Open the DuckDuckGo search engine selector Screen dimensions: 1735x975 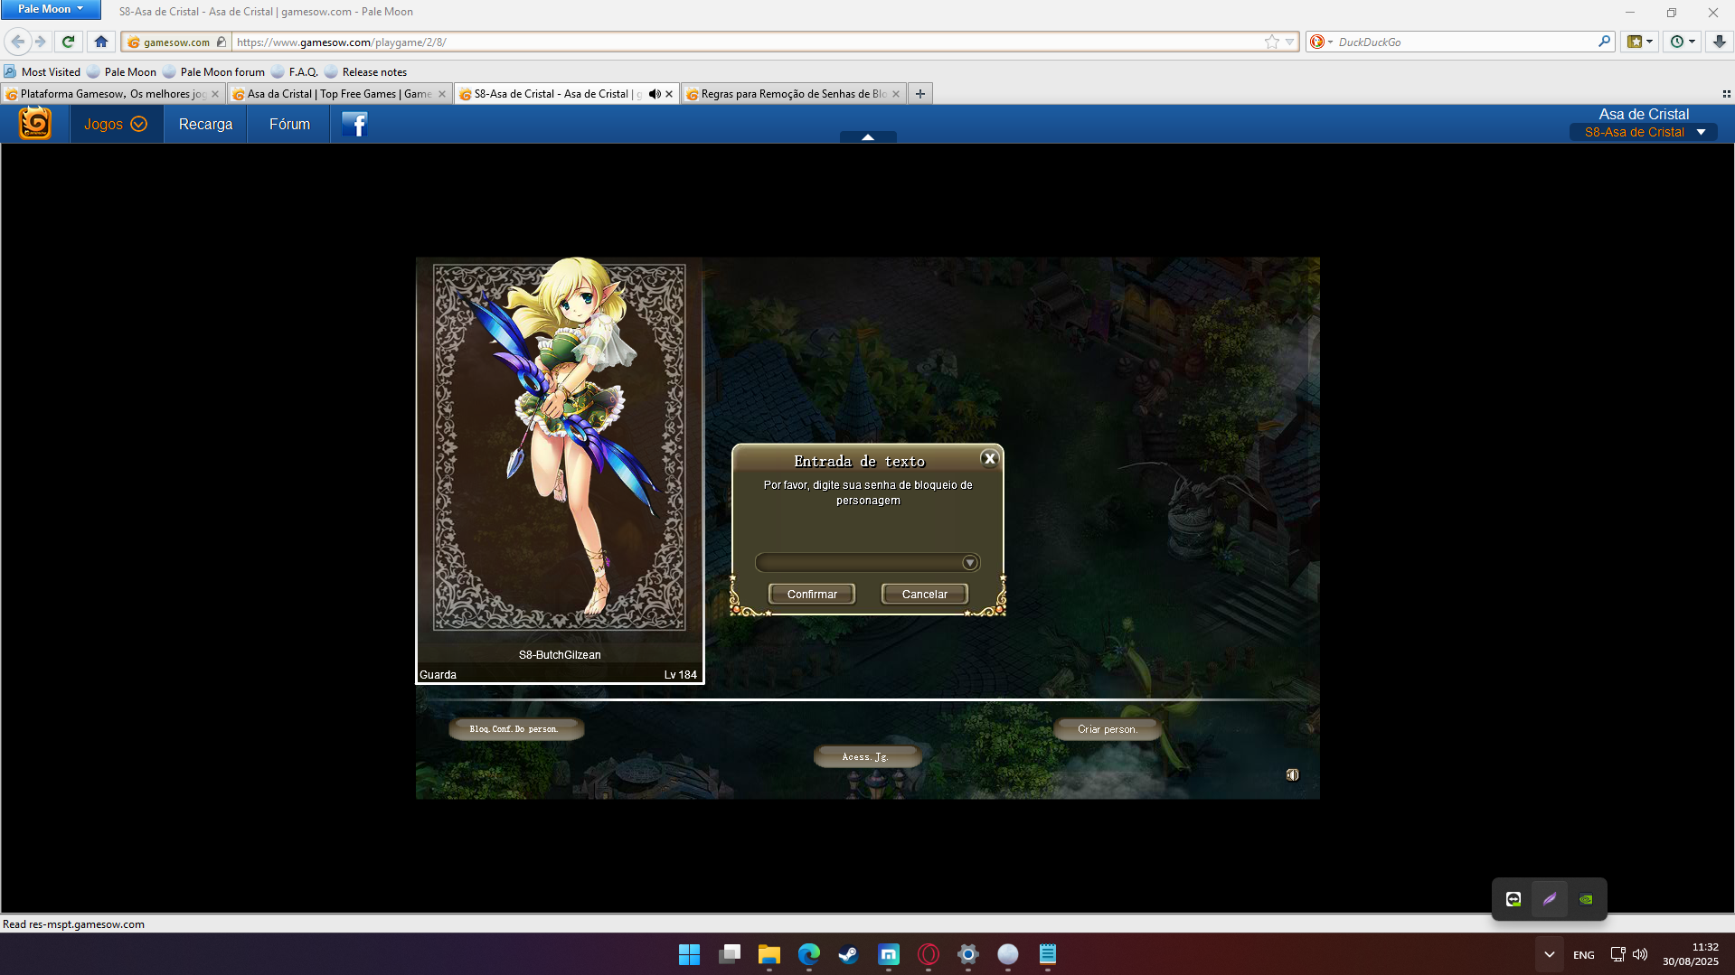click(x=1321, y=42)
